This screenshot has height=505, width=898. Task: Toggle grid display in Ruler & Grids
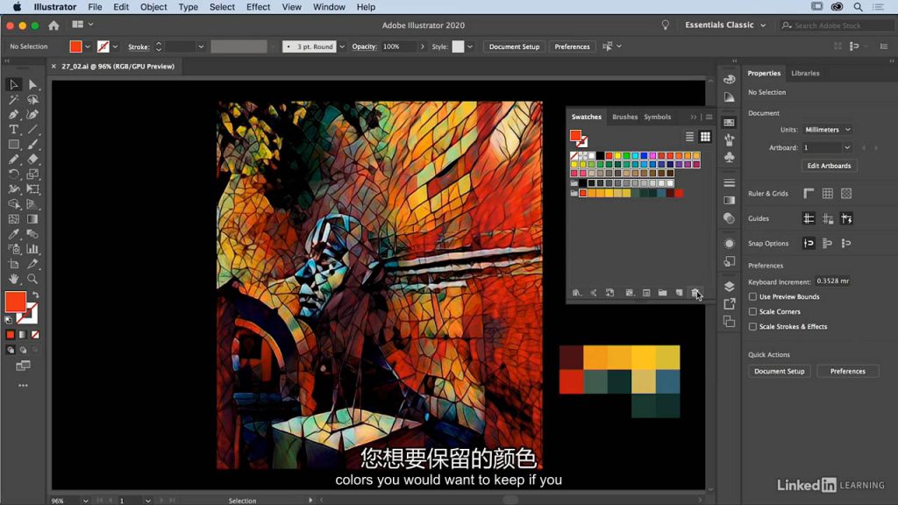pos(828,194)
